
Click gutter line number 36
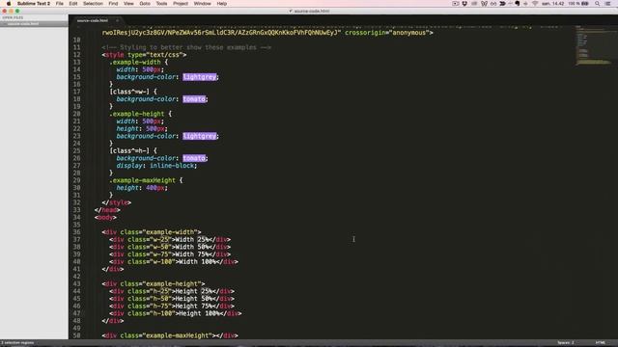76,232
